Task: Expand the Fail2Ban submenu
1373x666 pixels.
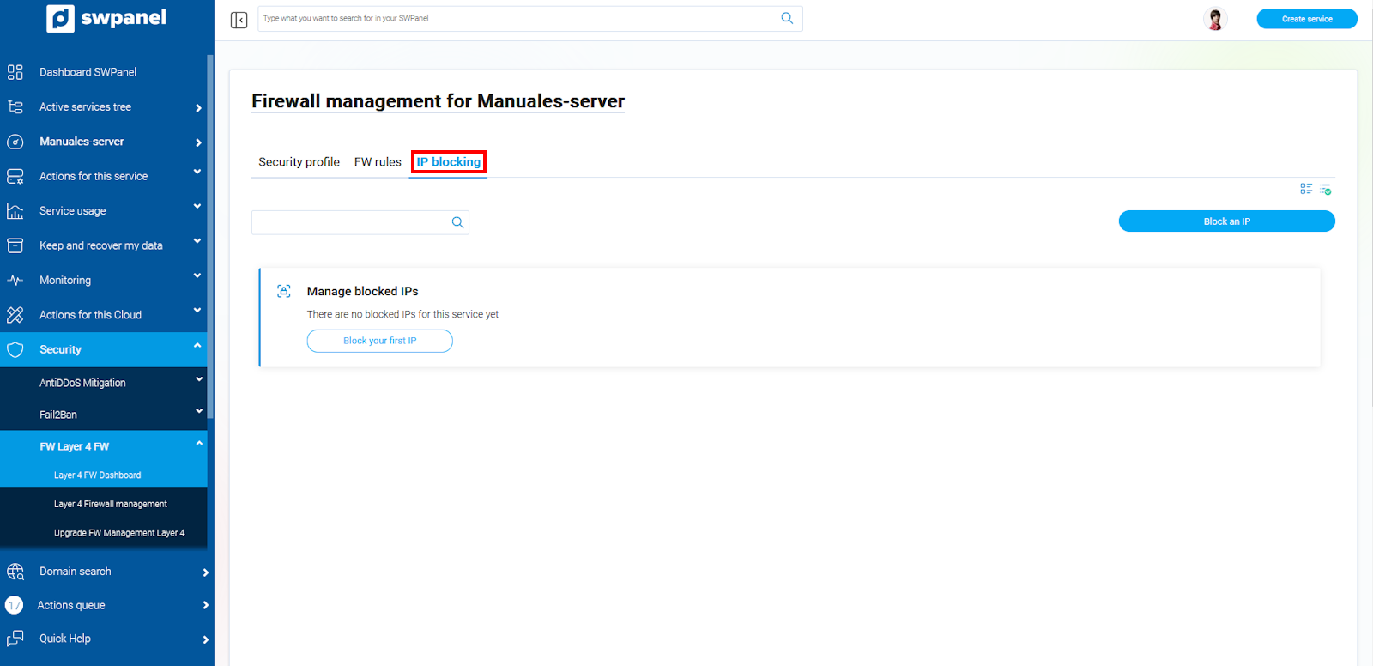Action: 198,411
